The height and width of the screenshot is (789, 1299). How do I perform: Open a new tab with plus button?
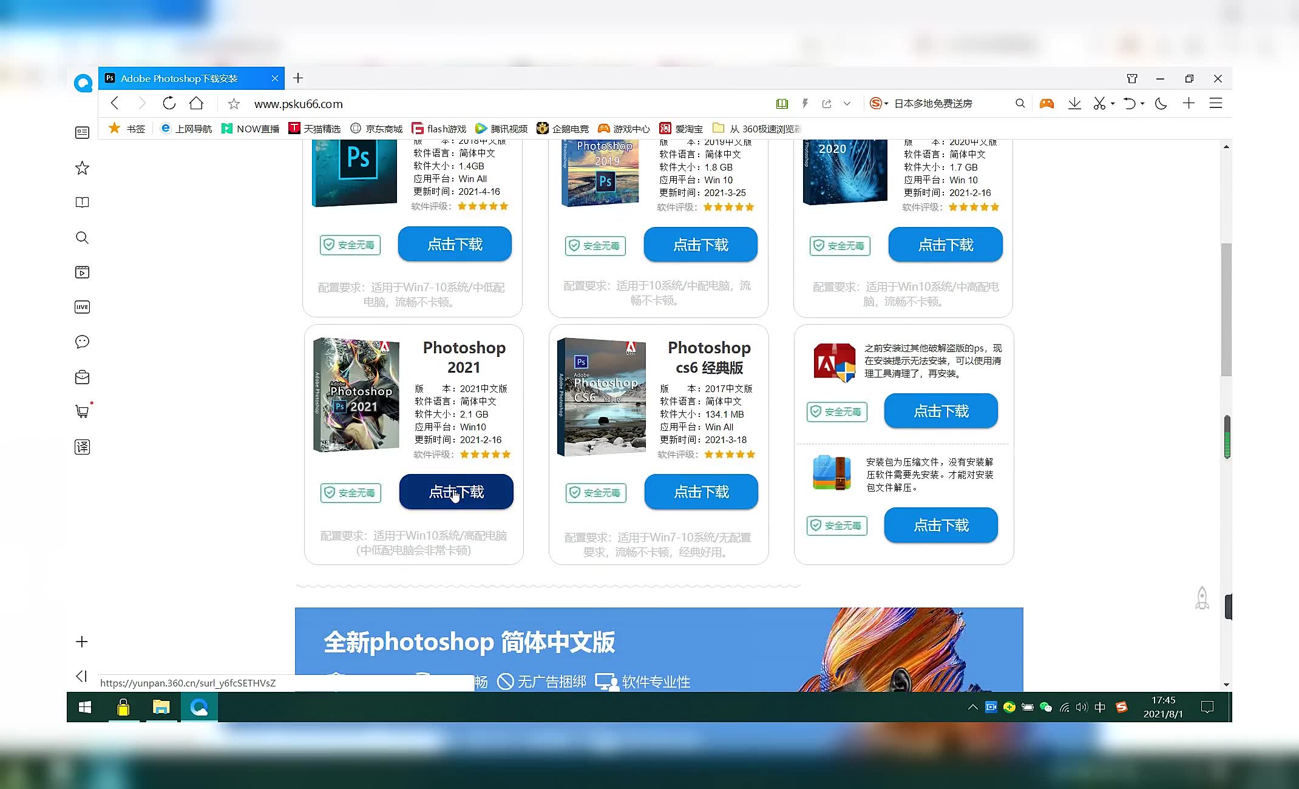(x=298, y=78)
